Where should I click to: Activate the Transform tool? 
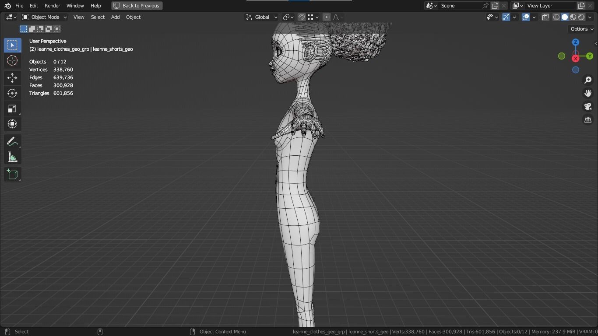(12, 124)
